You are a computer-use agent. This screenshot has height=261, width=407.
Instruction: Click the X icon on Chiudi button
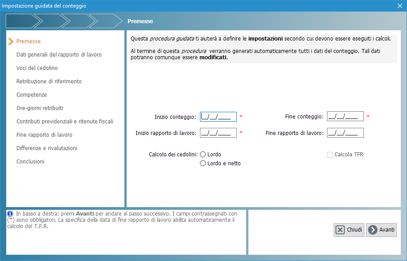coord(340,230)
